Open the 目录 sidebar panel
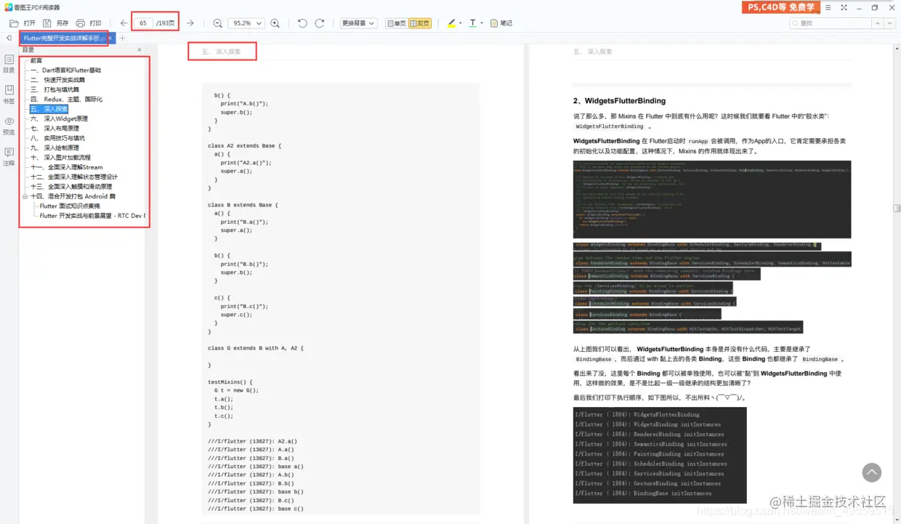901x524 pixels. click(x=9, y=64)
